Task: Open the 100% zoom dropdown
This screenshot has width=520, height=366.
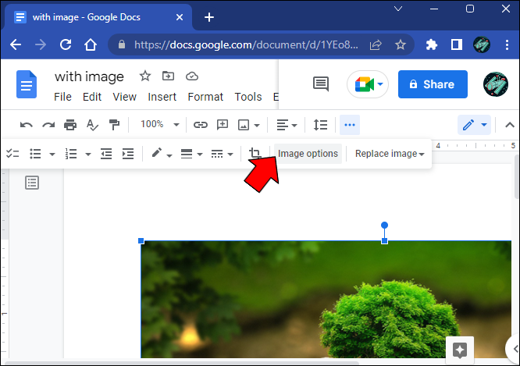Action: pos(159,125)
